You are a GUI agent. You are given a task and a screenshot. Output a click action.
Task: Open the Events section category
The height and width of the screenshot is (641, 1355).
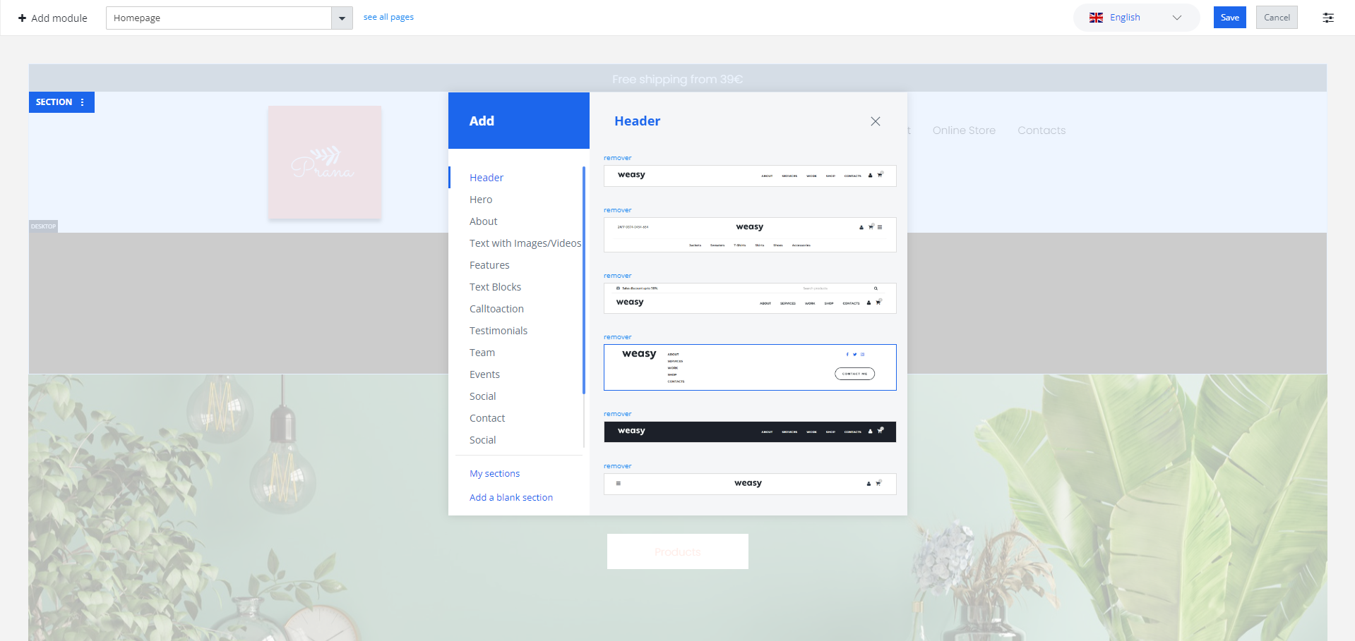coord(484,374)
